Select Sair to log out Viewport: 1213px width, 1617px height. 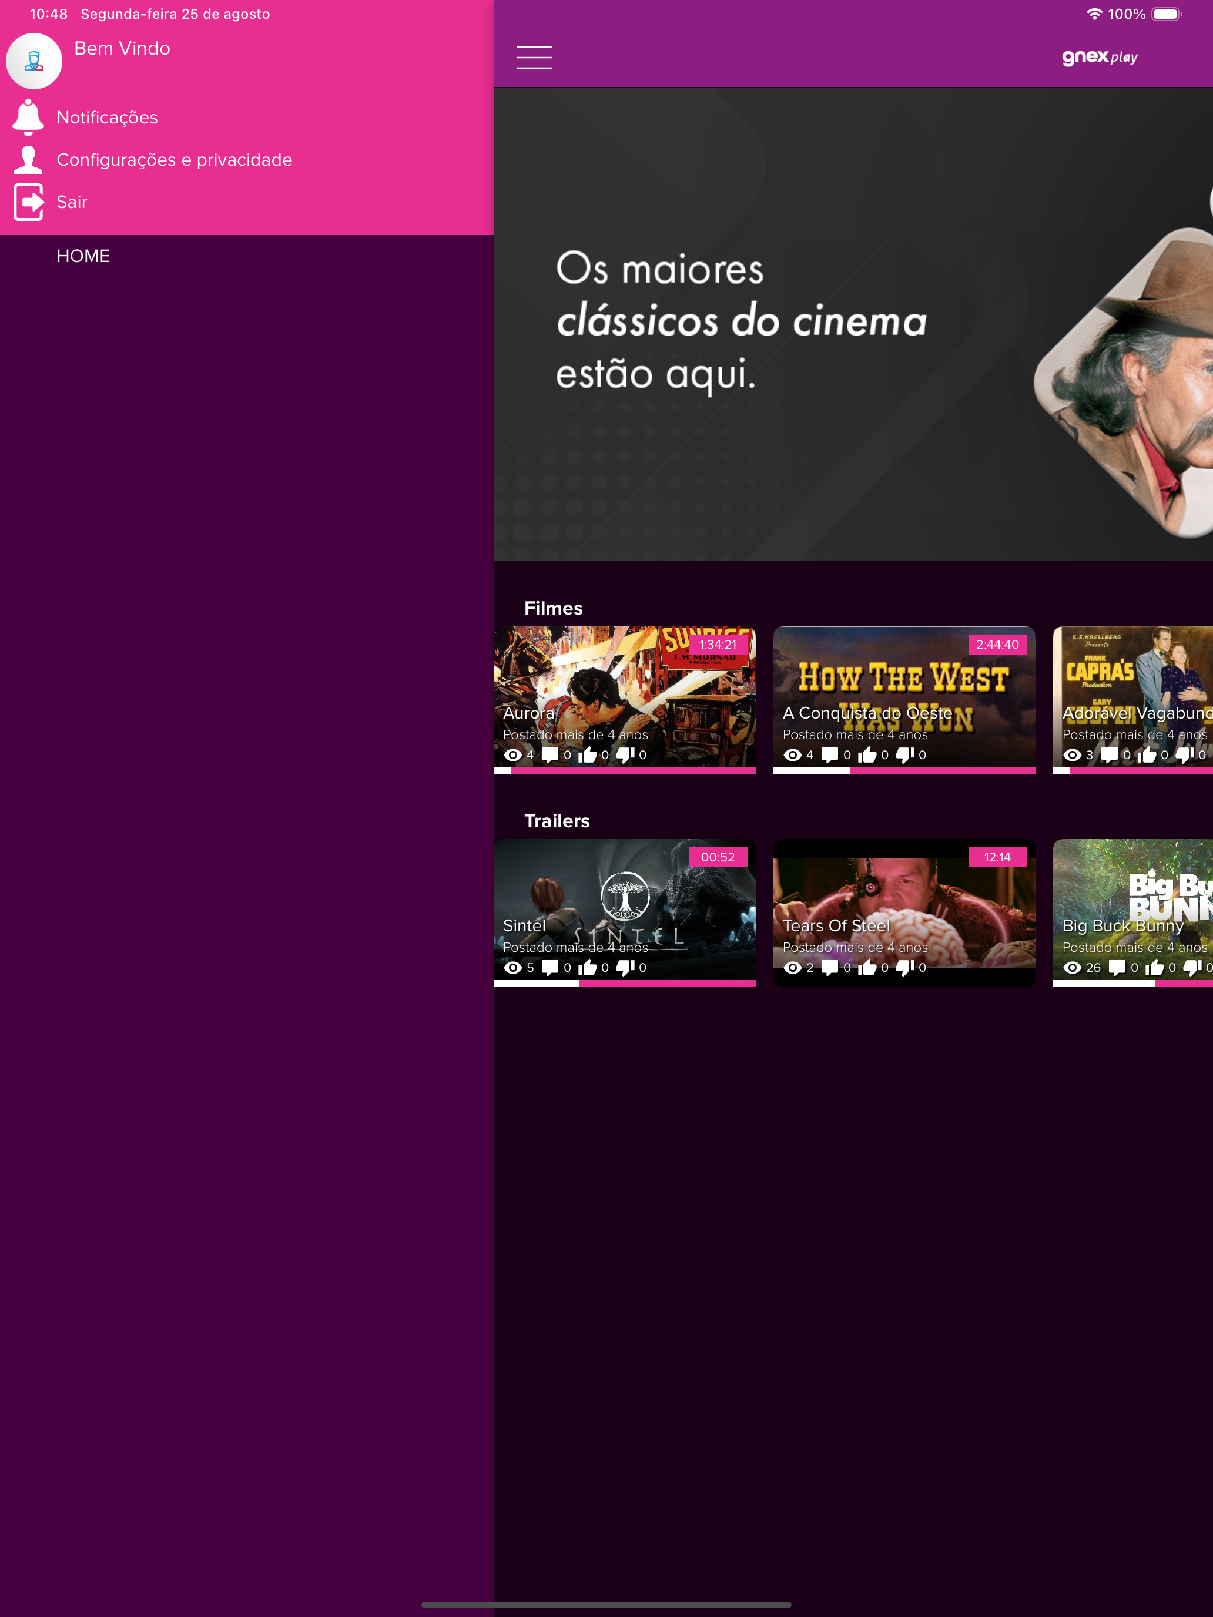[x=72, y=202]
